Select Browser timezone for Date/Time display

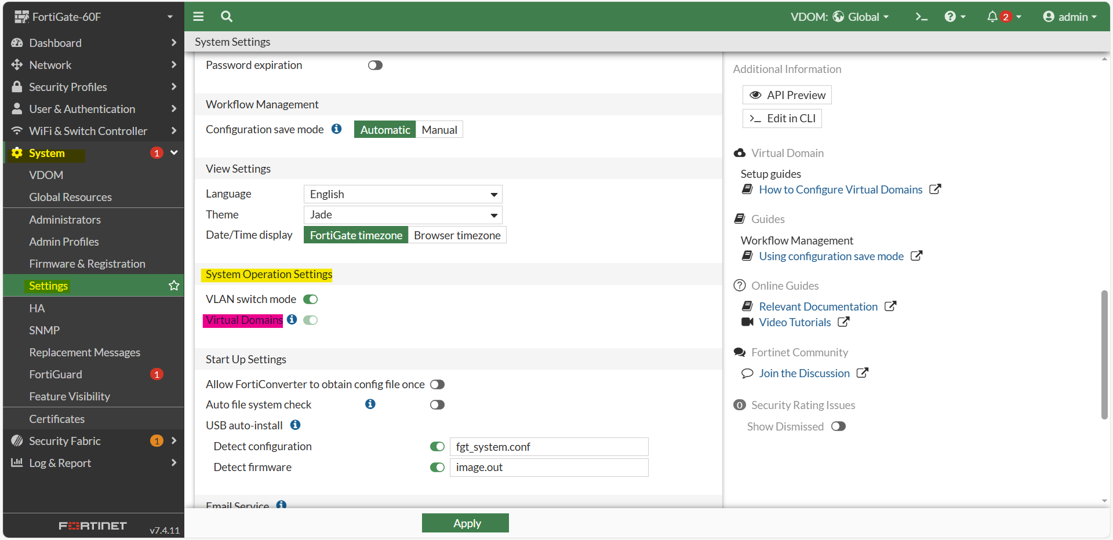coord(457,235)
